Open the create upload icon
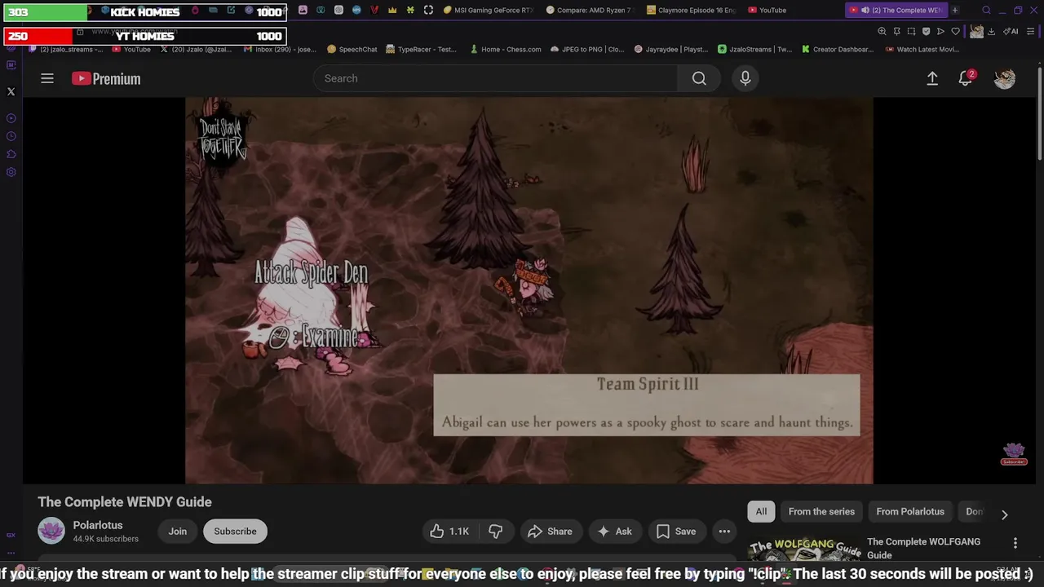 pos(932,78)
